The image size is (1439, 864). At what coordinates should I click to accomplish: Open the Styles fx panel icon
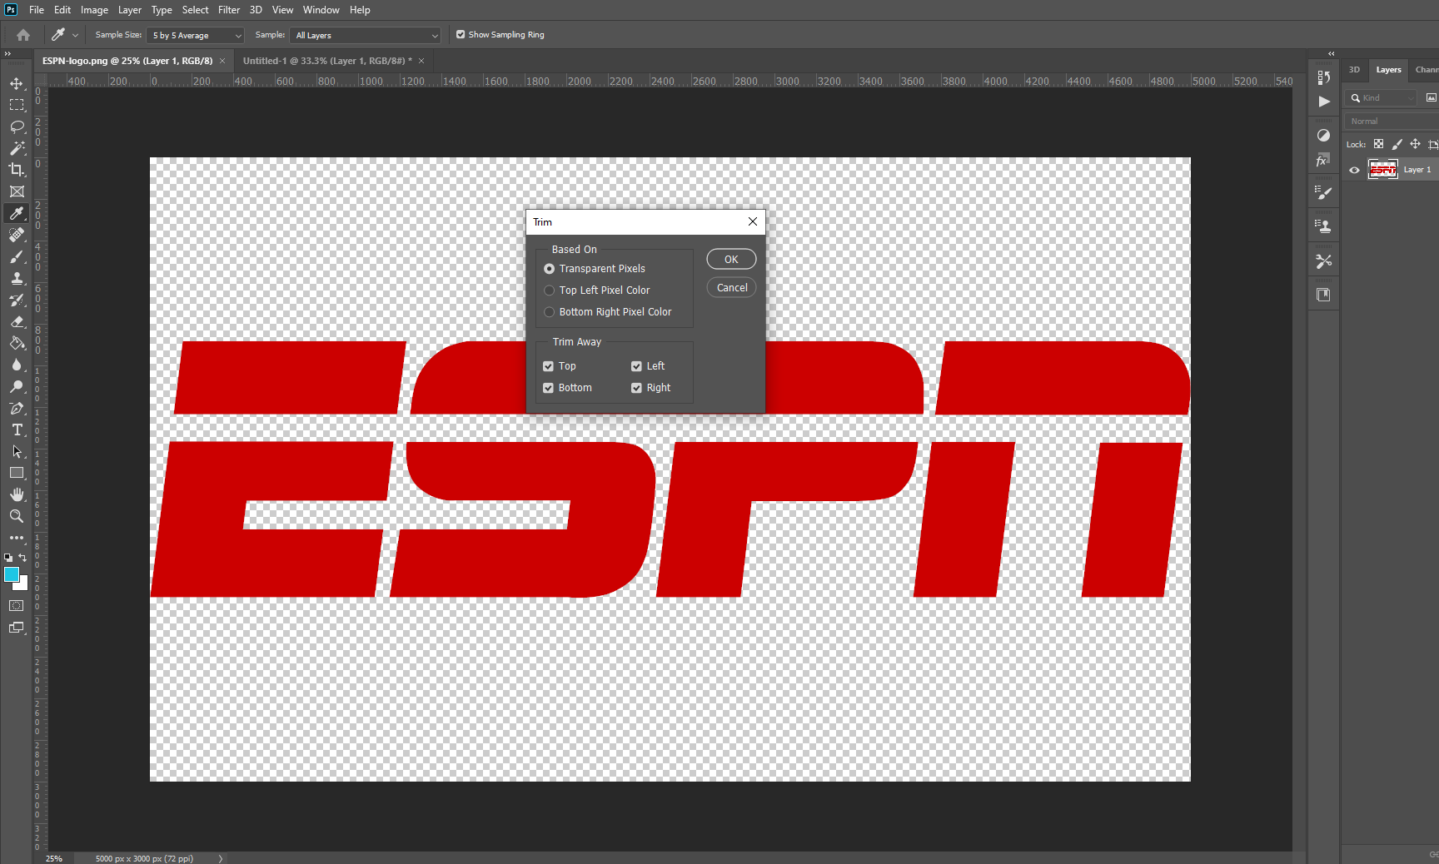coord(1322,161)
